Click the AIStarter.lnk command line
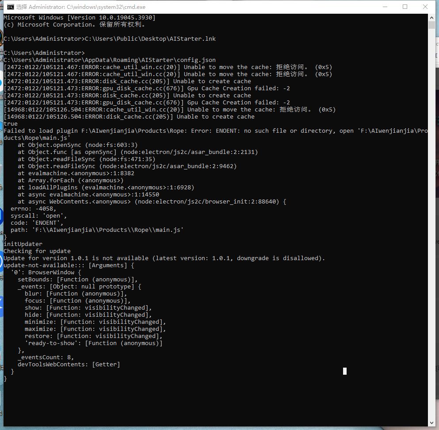 tap(110, 38)
